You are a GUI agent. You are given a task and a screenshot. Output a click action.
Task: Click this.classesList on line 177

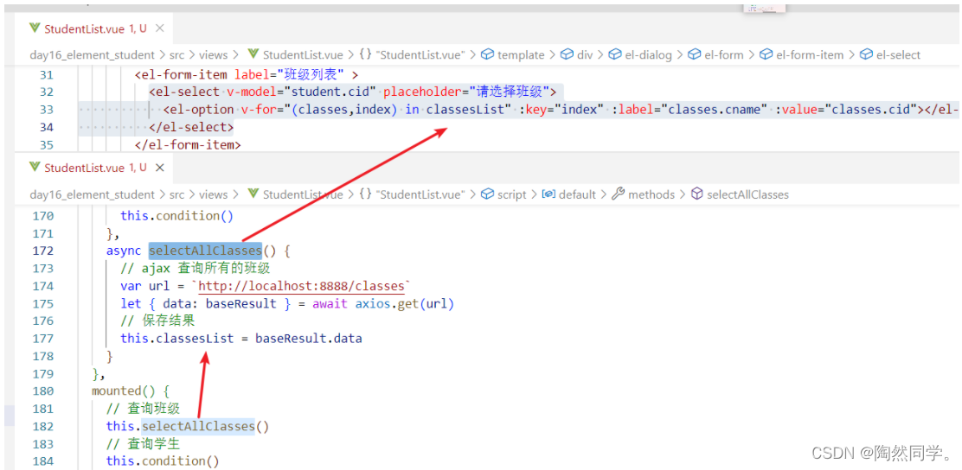(177, 339)
